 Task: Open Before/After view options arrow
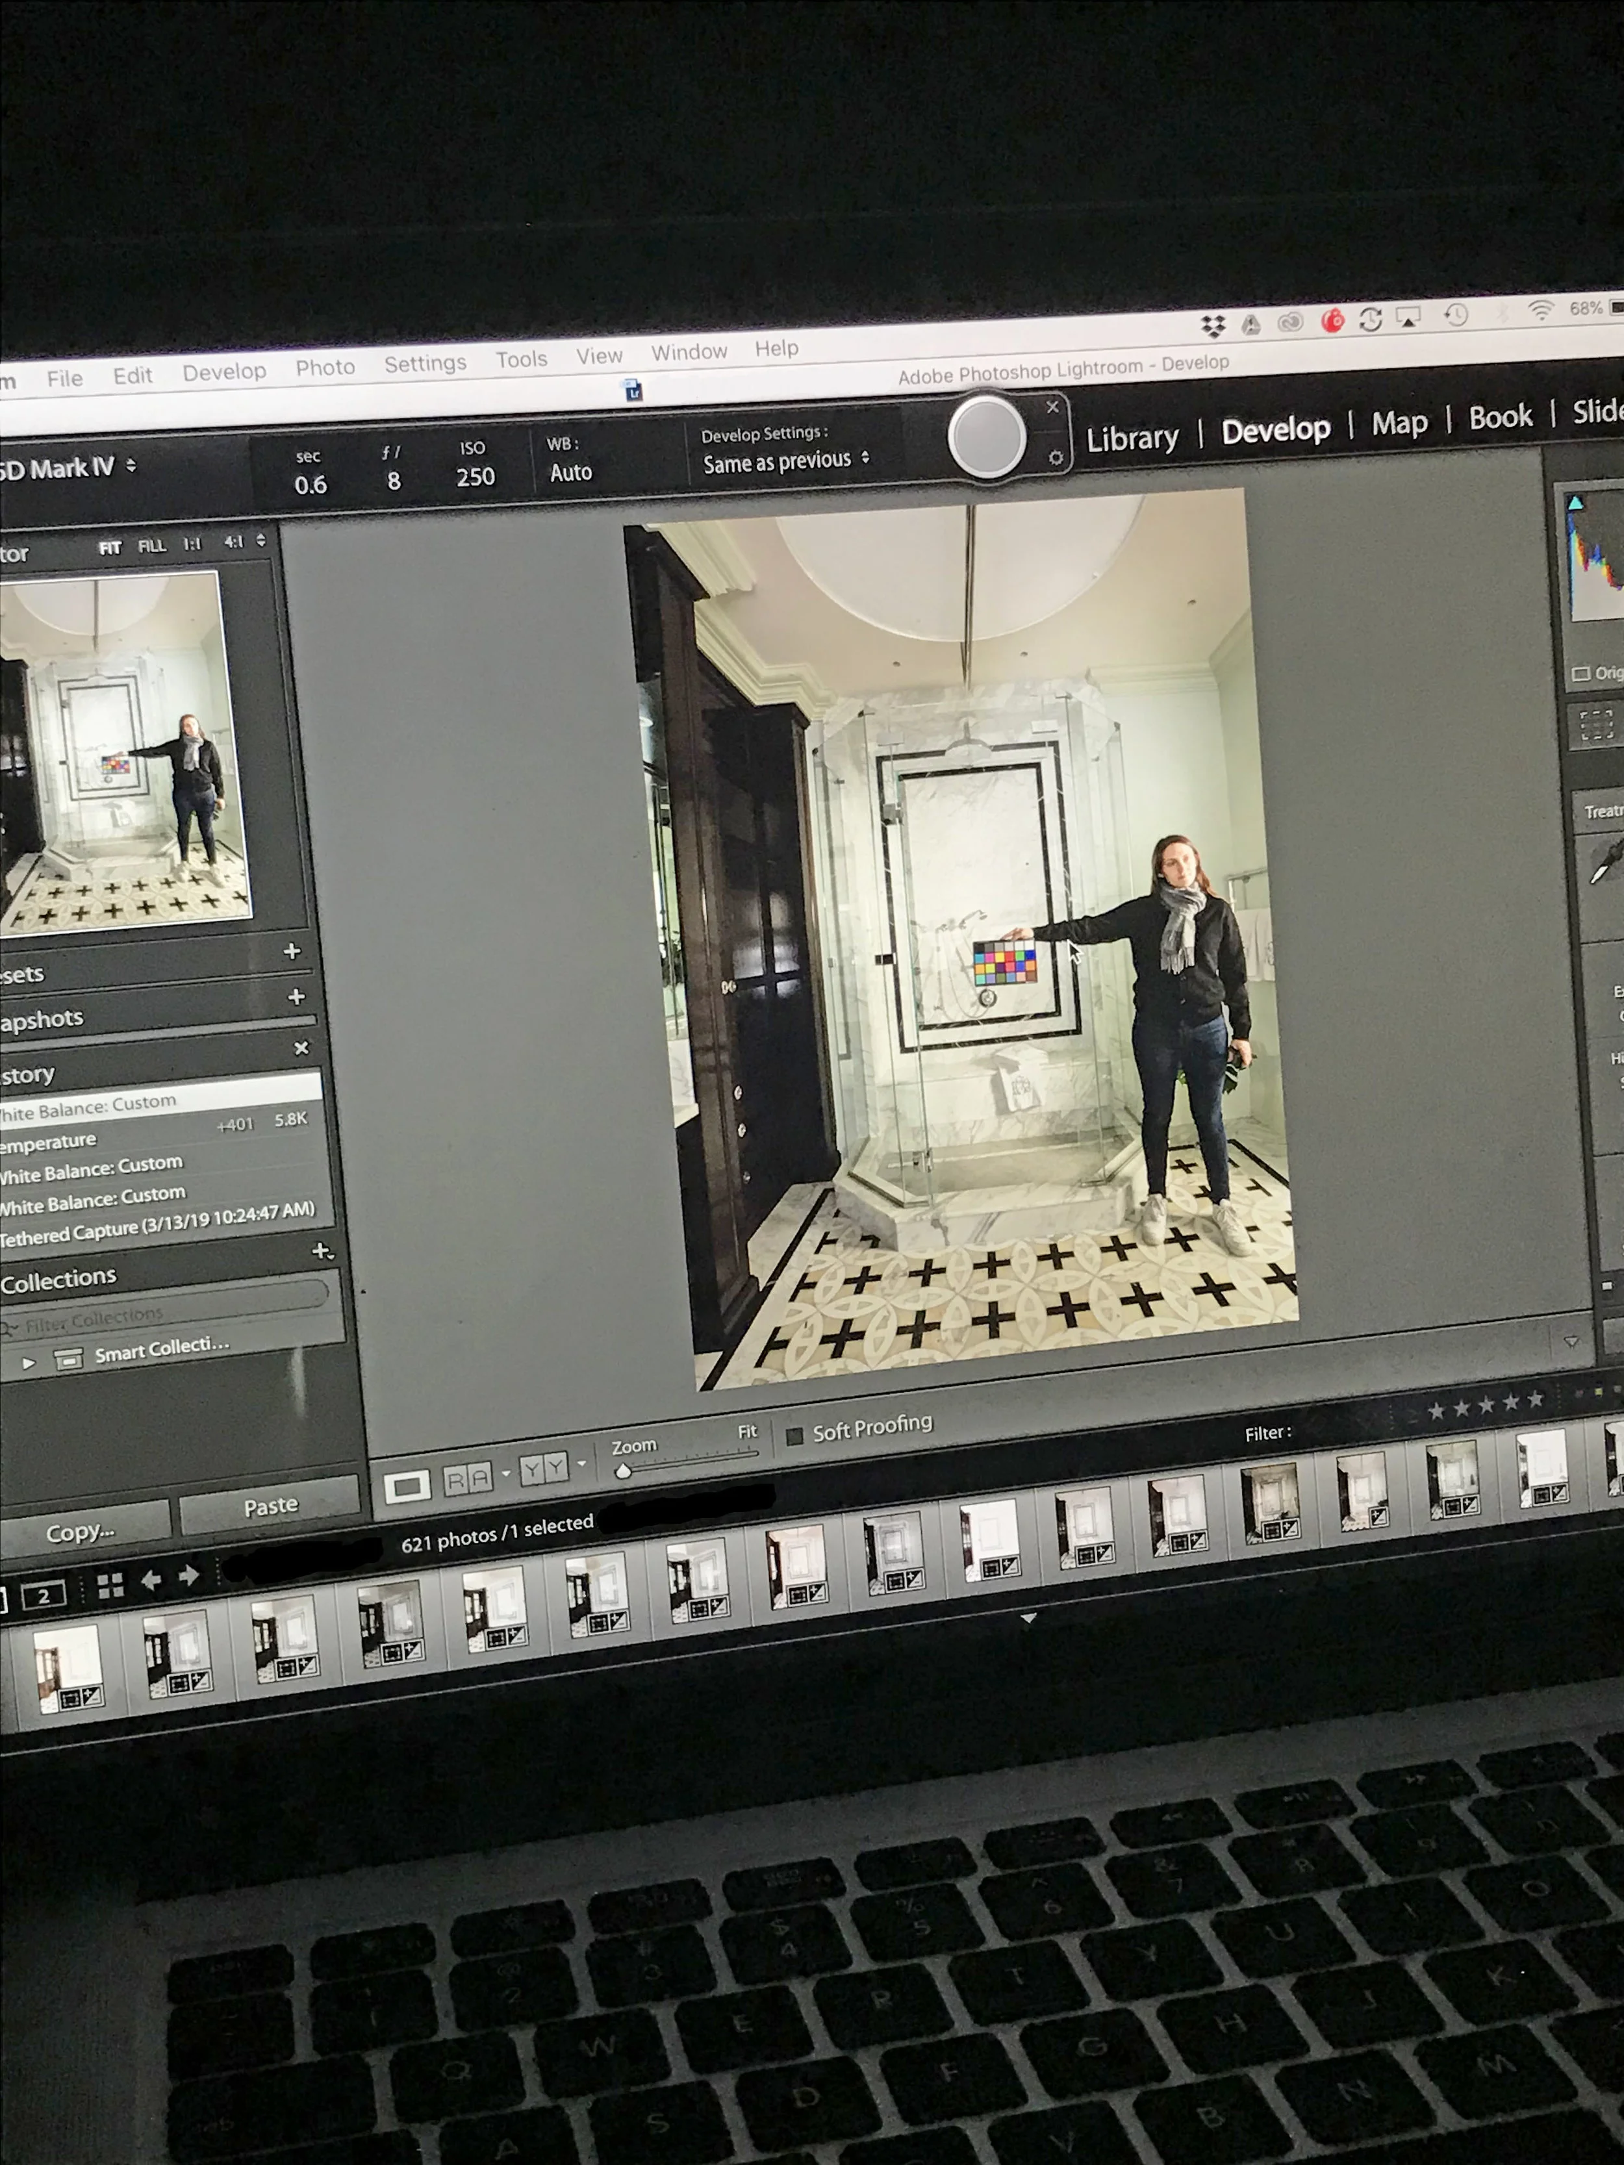[x=581, y=1463]
